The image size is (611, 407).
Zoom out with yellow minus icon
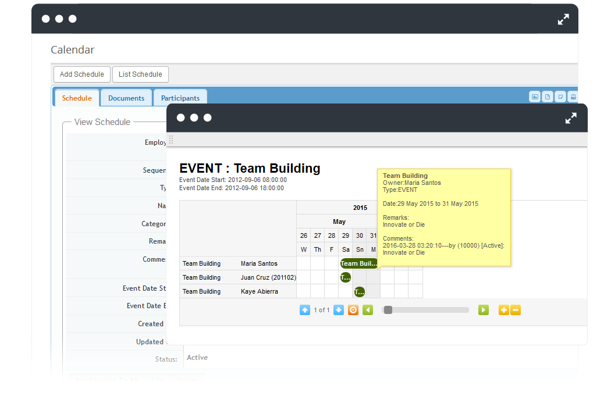point(516,310)
